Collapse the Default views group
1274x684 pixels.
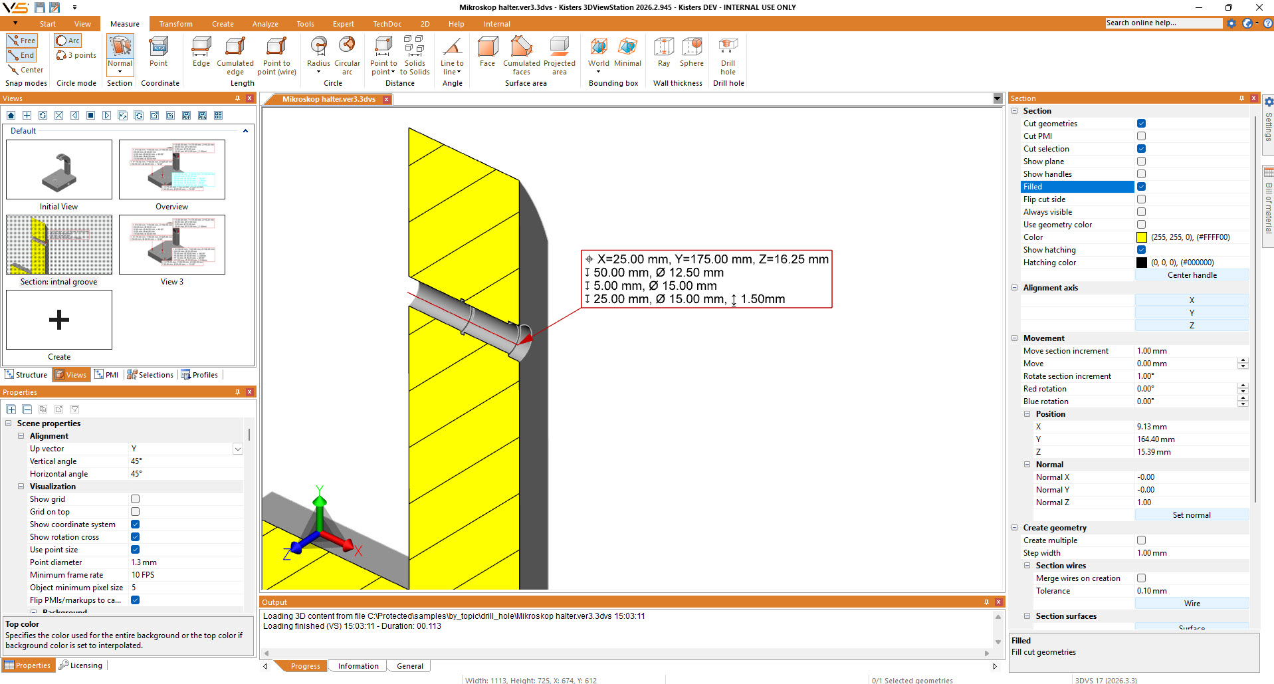pos(245,131)
